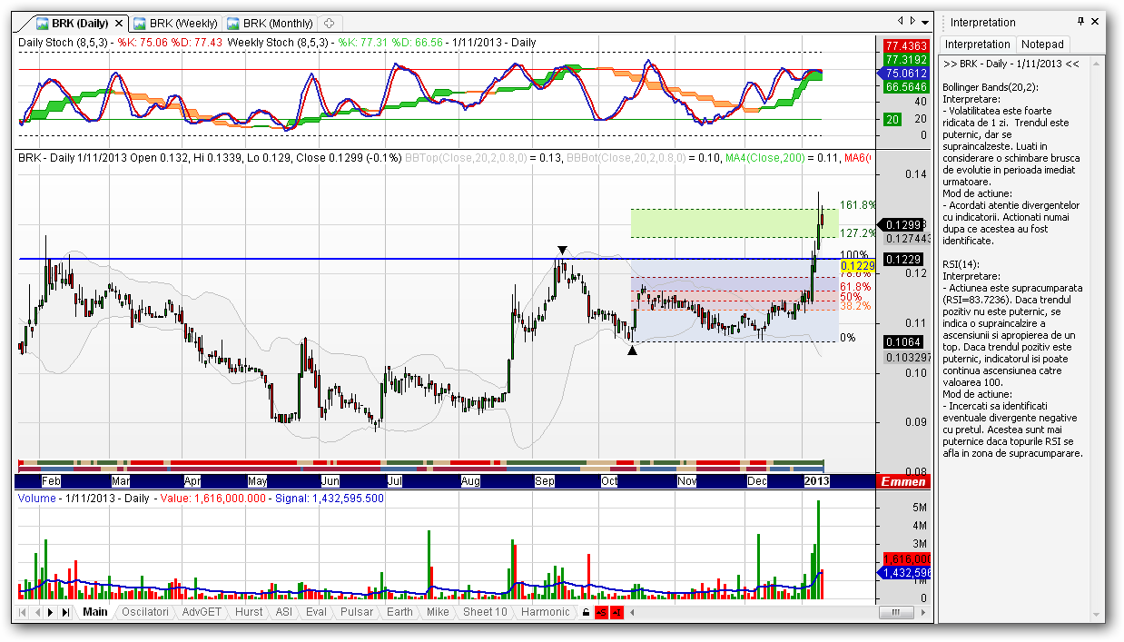Image resolution: width=1124 pixels, height=642 pixels.
Task: Close the Interpretation panel
Action: coord(1096,22)
